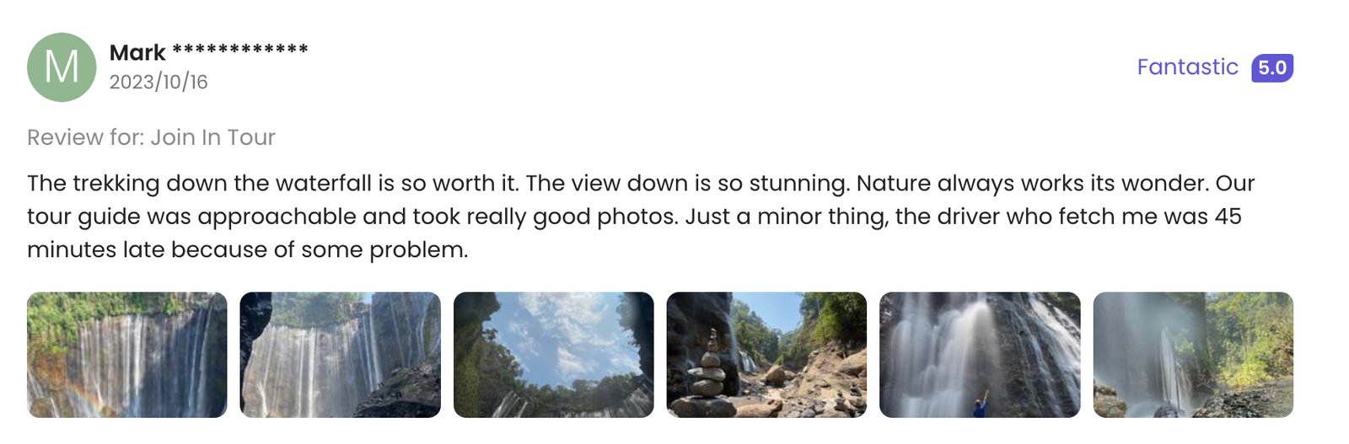This screenshot has height=444, width=1349.
Task: Click the text minutes late because of some problem
Action: (247, 250)
